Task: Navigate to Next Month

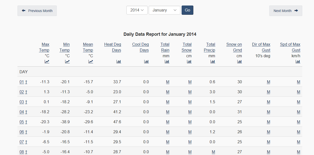Action: pyautogui.click(x=286, y=11)
